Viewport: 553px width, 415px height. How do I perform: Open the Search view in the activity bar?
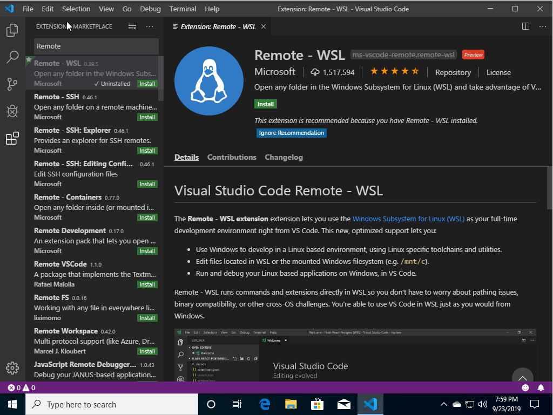[12, 57]
